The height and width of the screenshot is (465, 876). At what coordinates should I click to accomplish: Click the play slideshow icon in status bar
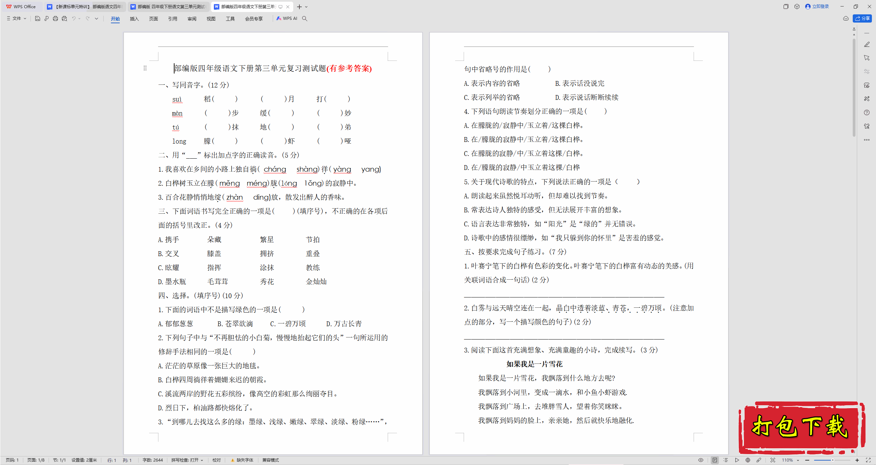tap(737, 460)
